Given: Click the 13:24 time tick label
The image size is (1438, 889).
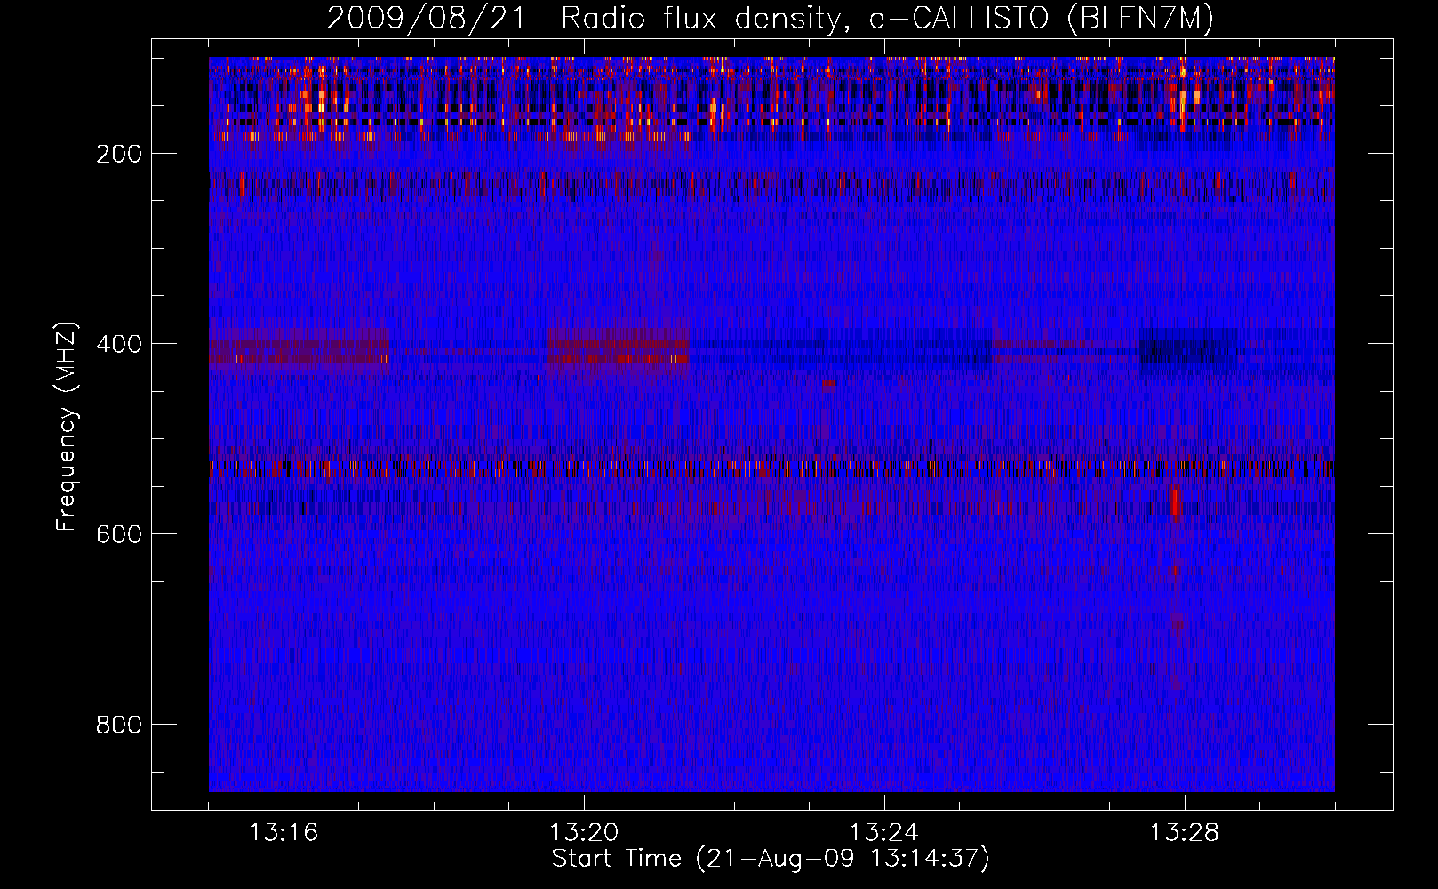Looking at the screenshot, I should [884, 833].
